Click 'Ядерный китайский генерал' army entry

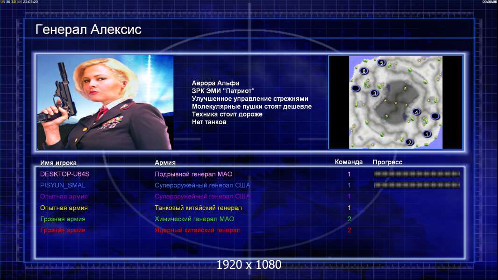[x=198, y=230]
